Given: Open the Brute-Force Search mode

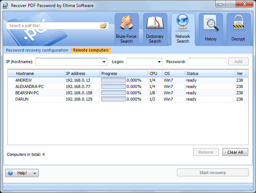Looking at the screenshot, I should click(x=127, y=29).
